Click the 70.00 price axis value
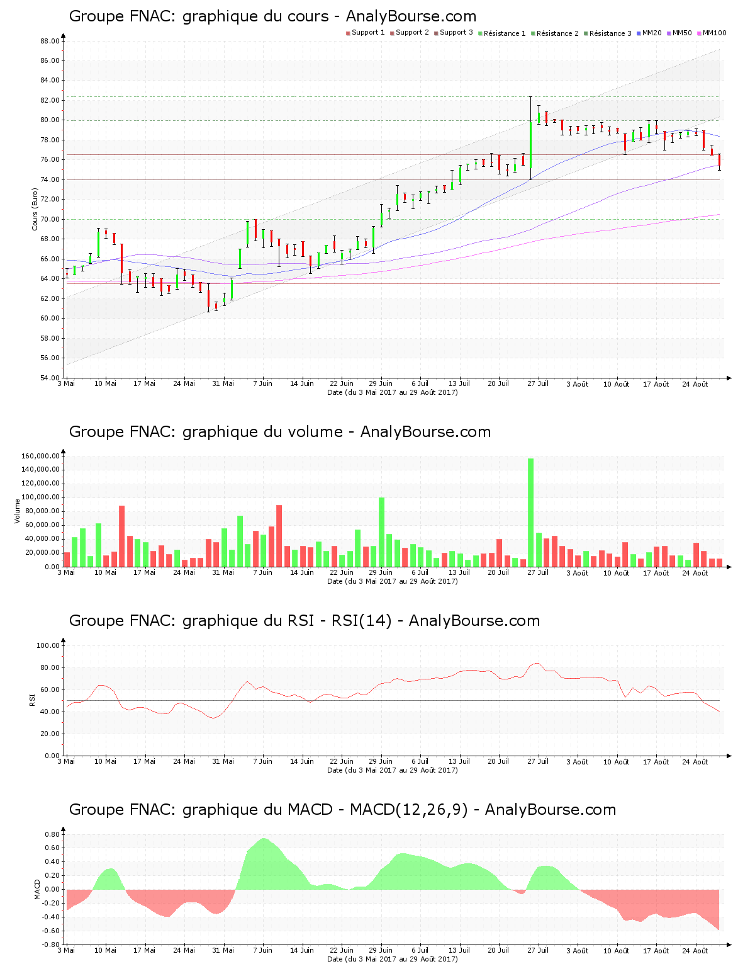Image resolution: width=755 pixels, height=976 pixels. coord(50,220)
